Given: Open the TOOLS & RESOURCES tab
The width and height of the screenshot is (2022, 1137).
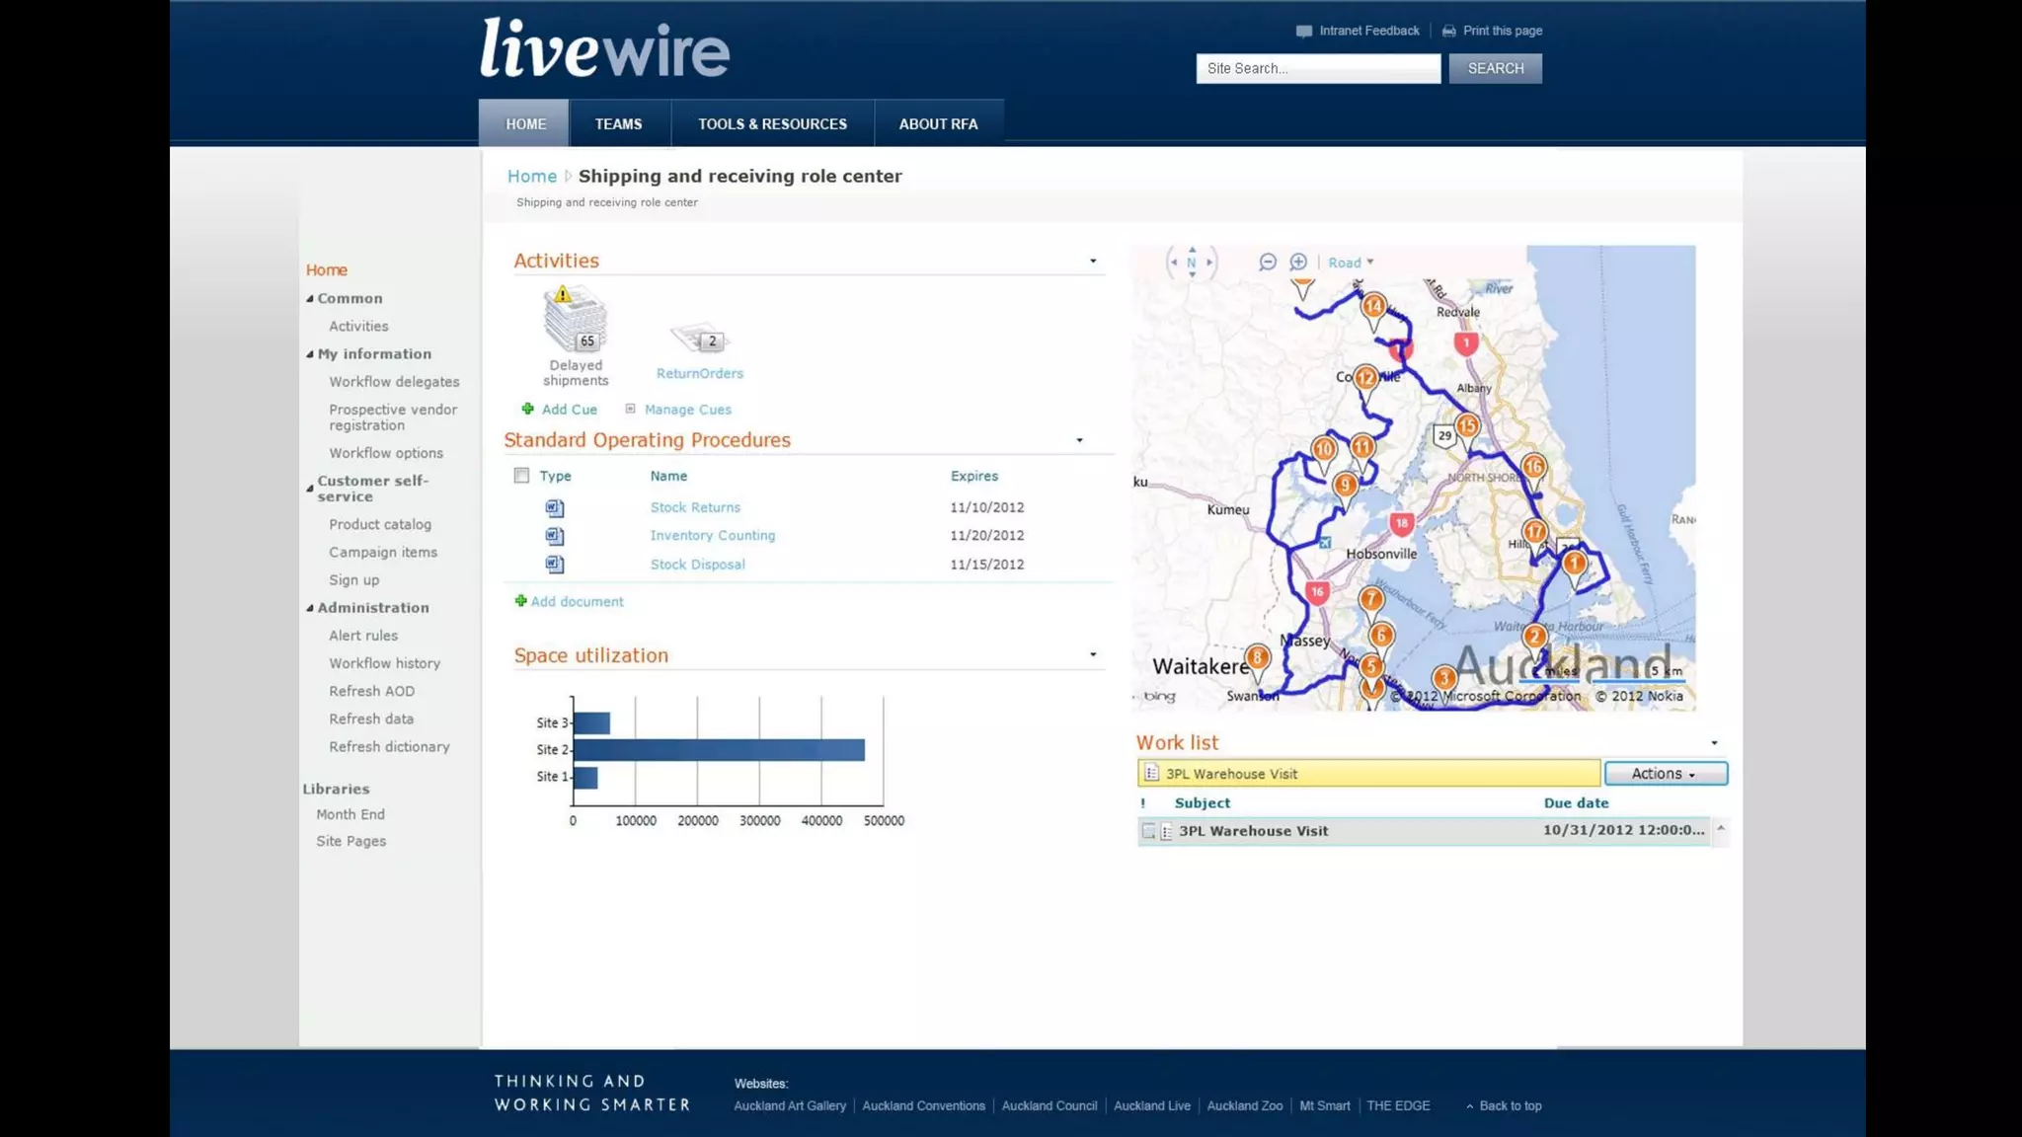Looking at the screenshot, I should 772,124.
